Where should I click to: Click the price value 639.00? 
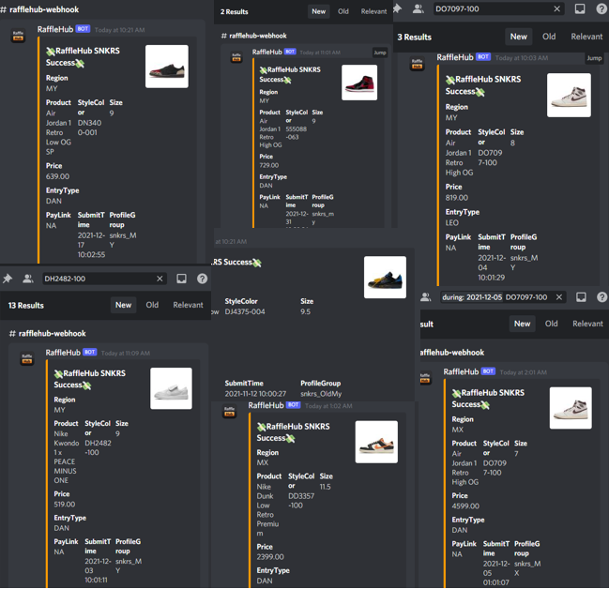[57, 176]
